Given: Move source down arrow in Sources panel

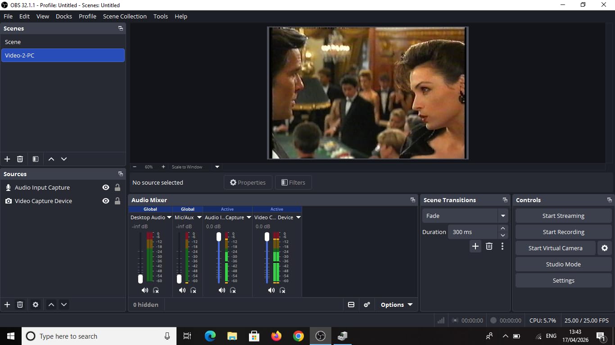Looking at the screenshot, I should pos(64,305).
